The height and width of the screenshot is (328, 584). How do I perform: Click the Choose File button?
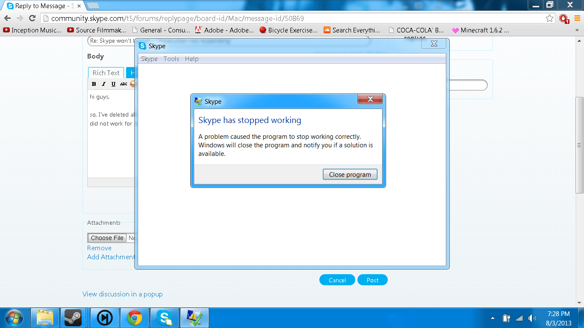click(107, 238)
